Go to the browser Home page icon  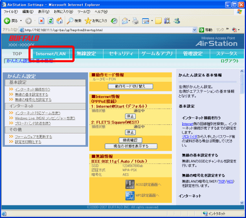click(x=59, y=21)
